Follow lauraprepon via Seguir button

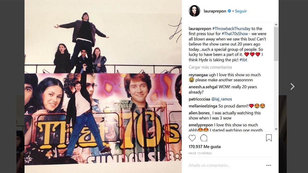241,11
